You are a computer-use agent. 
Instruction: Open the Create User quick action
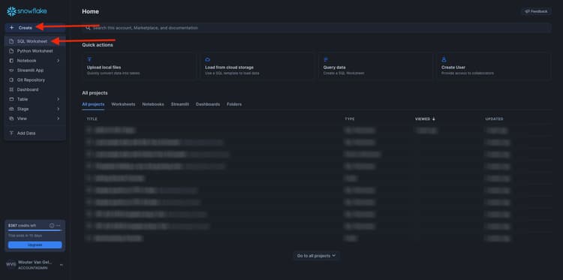493,66
